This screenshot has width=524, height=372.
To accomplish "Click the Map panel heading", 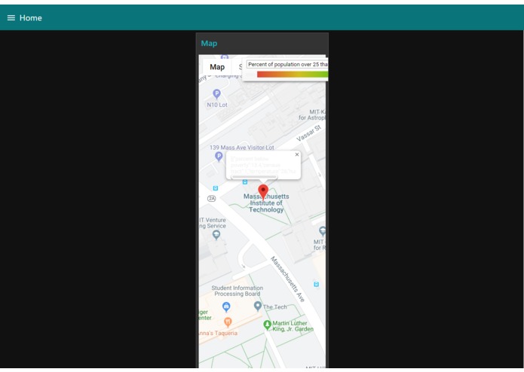I will (209, 44).
